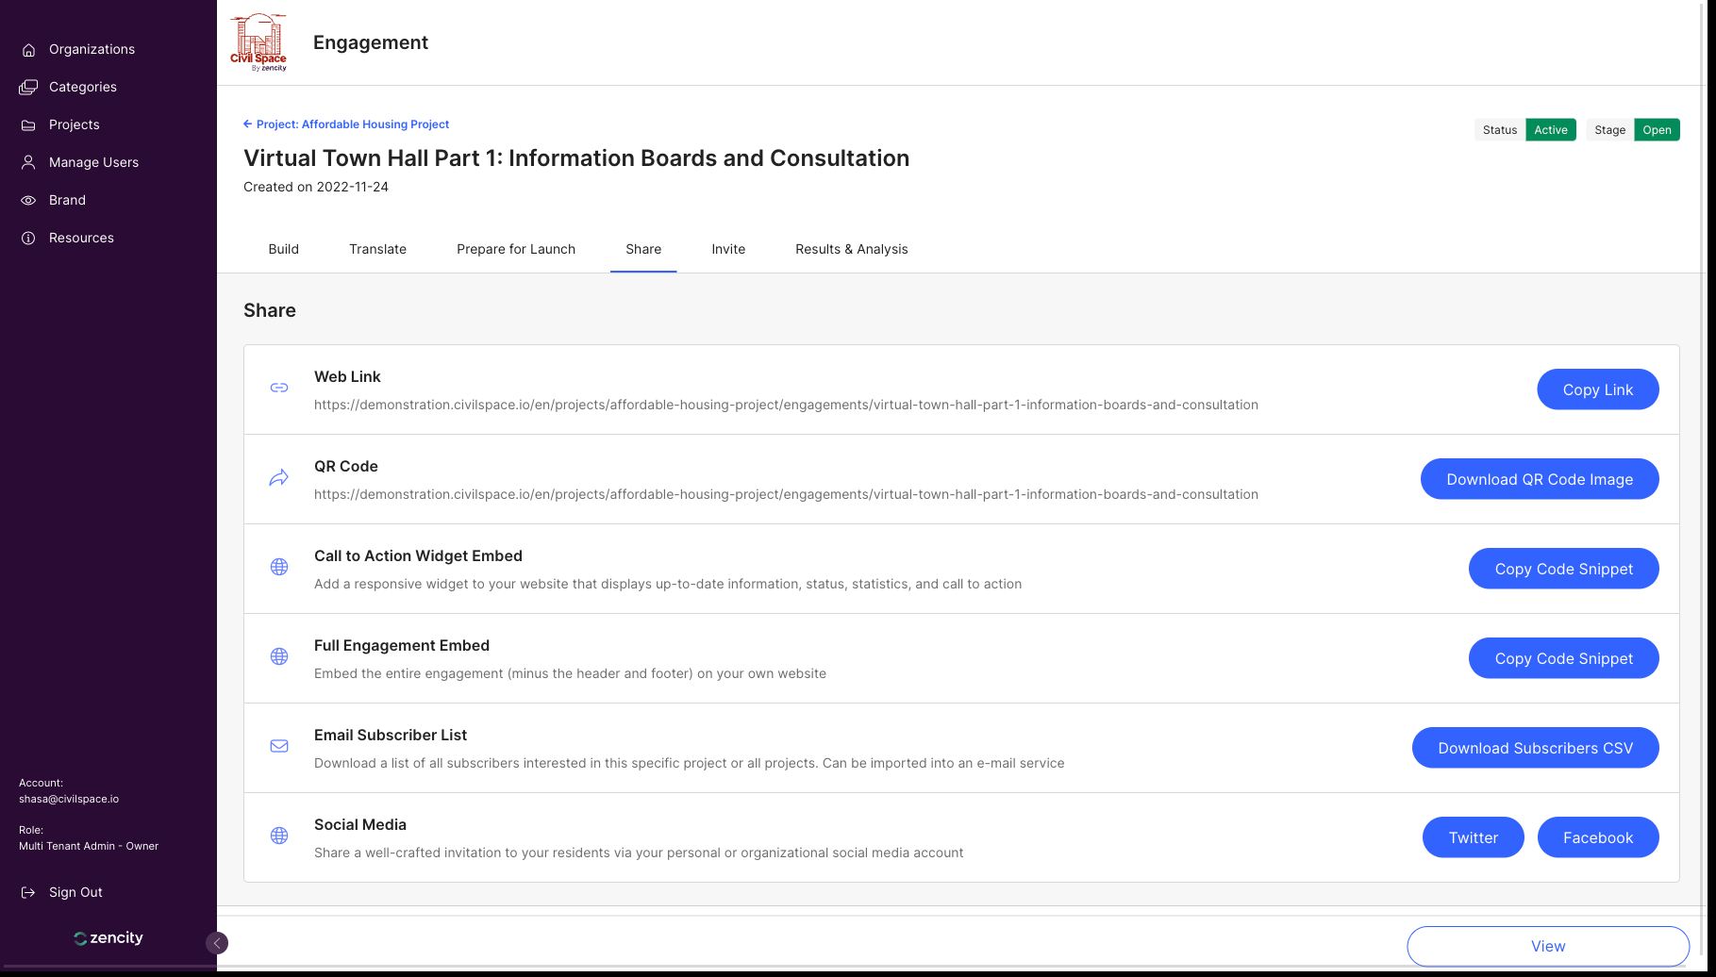Click the Categories stack icon
Screen dimensions: 1716x977
coord(28,88)
